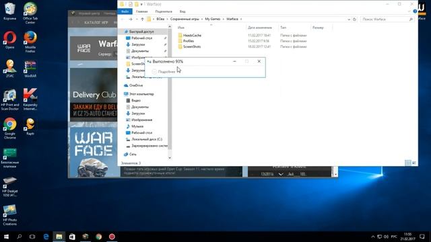Close the Выполнено 93% progress dialog
The height and width of the screenshot is (242, 431).
point(259,61)
